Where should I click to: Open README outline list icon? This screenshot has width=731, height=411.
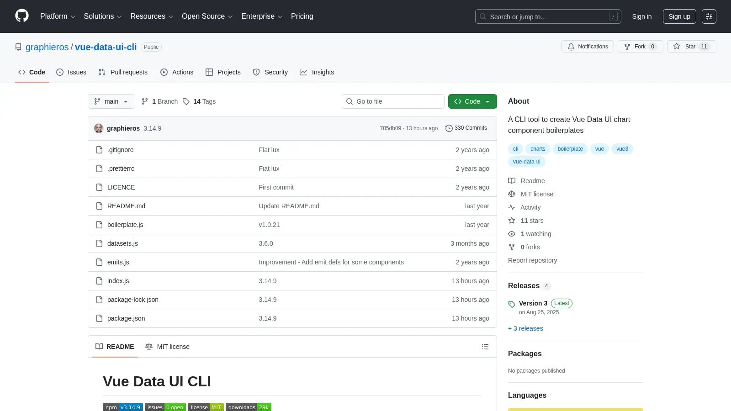click(x=485, y=347)
